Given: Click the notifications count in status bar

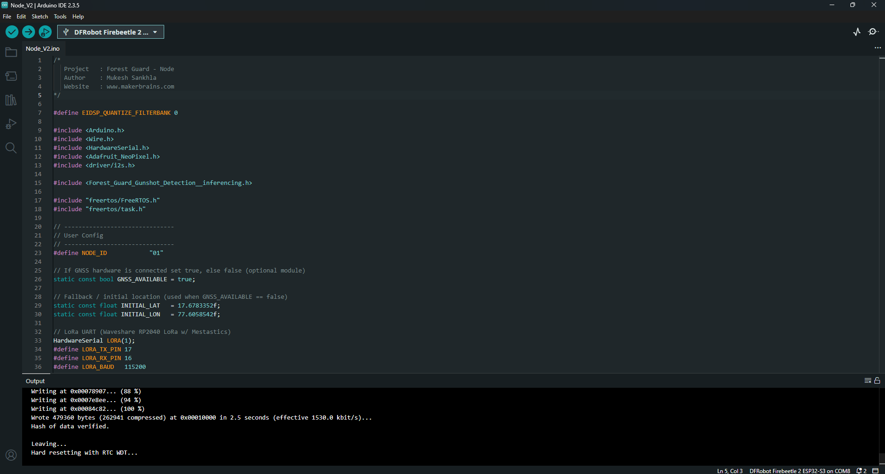Looking at the screenshot, I should [x=861, y=471].
